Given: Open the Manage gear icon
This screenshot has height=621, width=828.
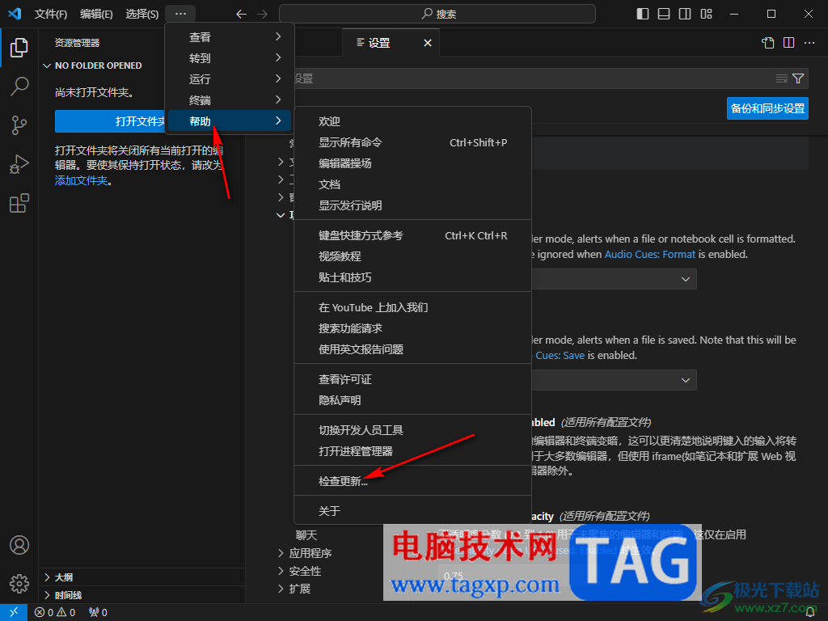Looking at the screenshot, I should 19,584.
